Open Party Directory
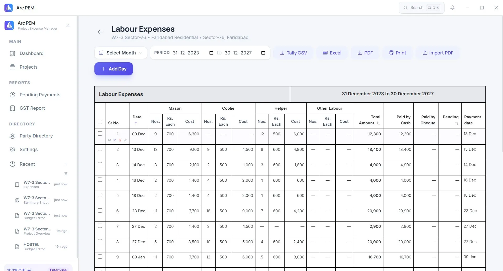503x271 pixels. [x=39, y=136]
